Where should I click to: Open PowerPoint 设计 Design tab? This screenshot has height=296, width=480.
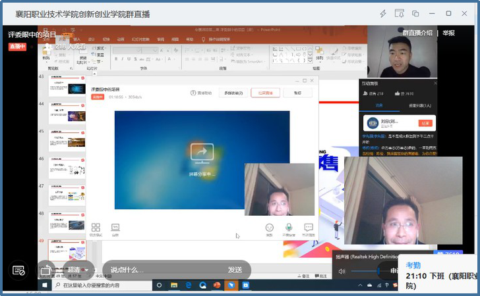(91, 39)
